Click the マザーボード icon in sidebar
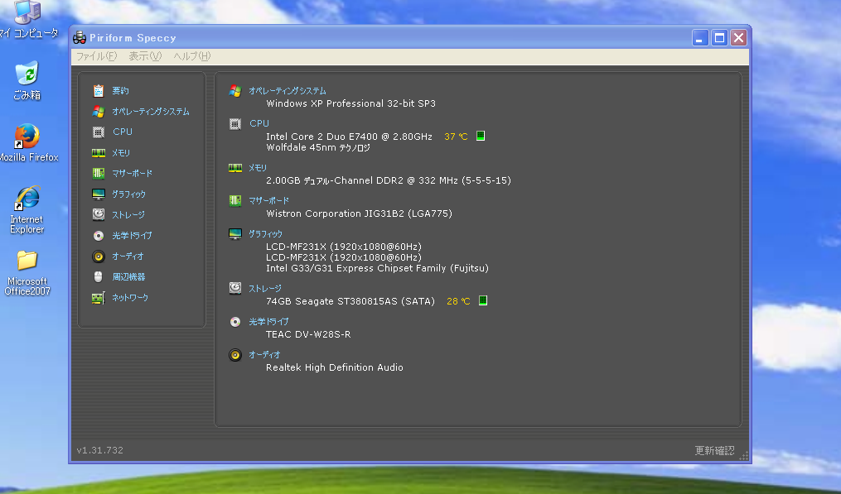 tap(98, 173)
